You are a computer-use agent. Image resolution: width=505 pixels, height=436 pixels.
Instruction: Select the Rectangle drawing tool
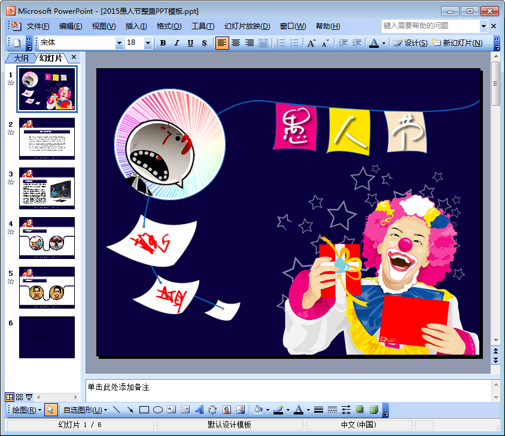tap(144, 410)
